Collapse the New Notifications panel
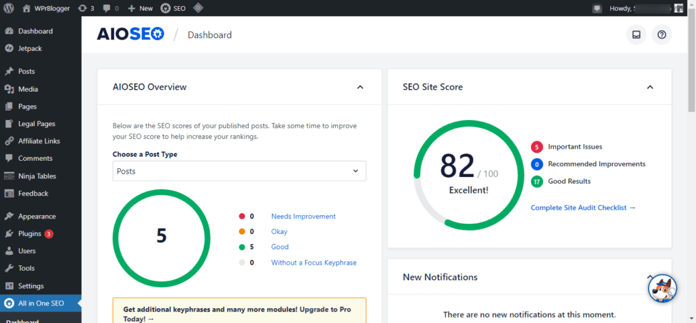This screenshot has width=696, height=323. 650,277
